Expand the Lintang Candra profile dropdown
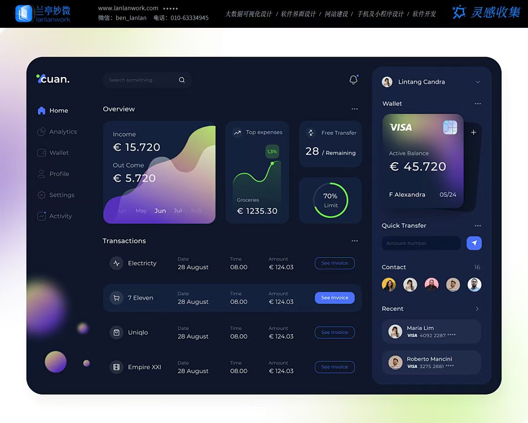This screenshot has height=423, width=528. (x=478, y=82)
